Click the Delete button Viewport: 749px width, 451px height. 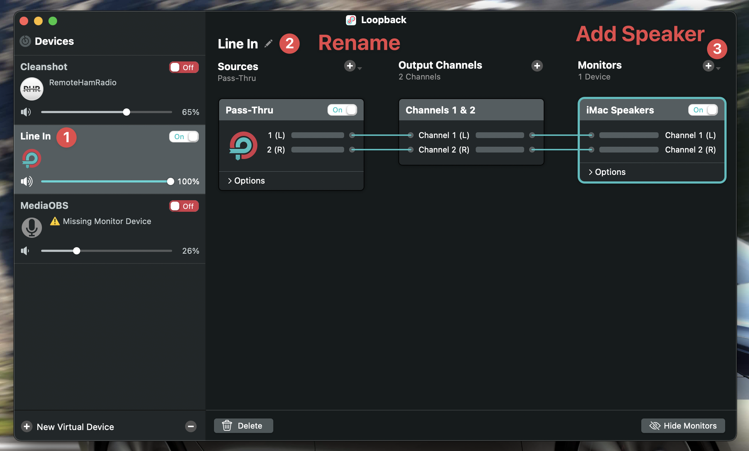pos(243,426)
